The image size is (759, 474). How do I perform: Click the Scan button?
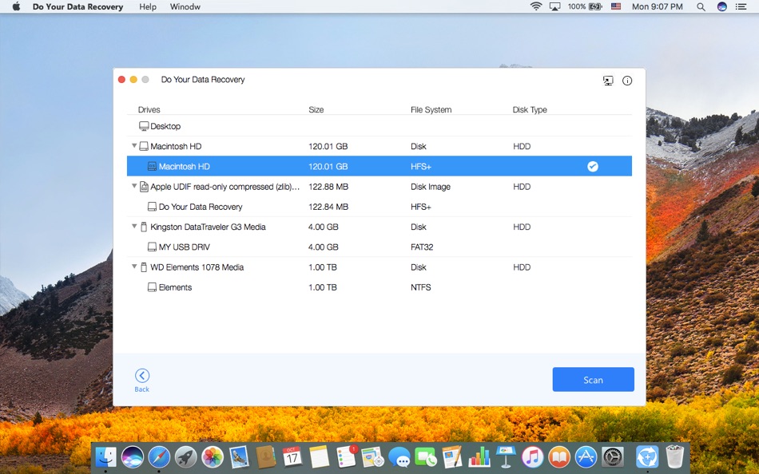[x=593, y=380]
